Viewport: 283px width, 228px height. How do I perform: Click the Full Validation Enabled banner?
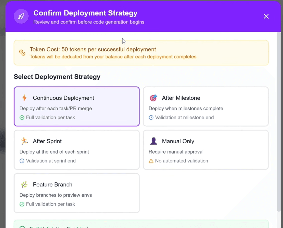[x=141, y=226]
